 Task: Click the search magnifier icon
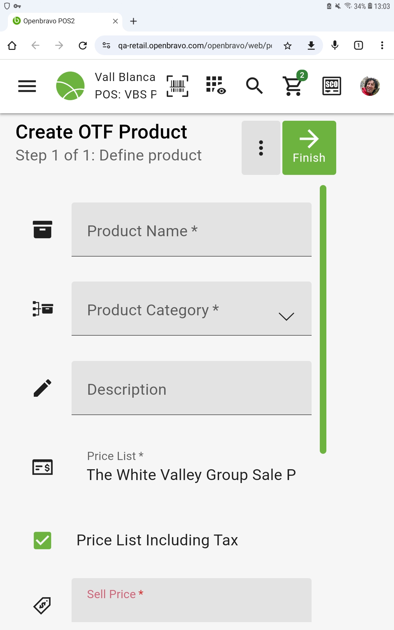[x=254, y=86]
